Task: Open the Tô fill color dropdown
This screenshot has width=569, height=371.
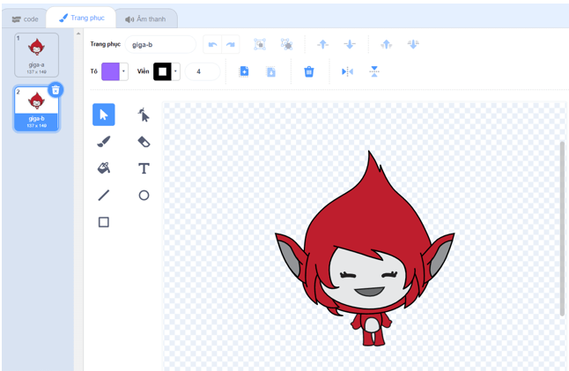Action: (x=124, y=71)
